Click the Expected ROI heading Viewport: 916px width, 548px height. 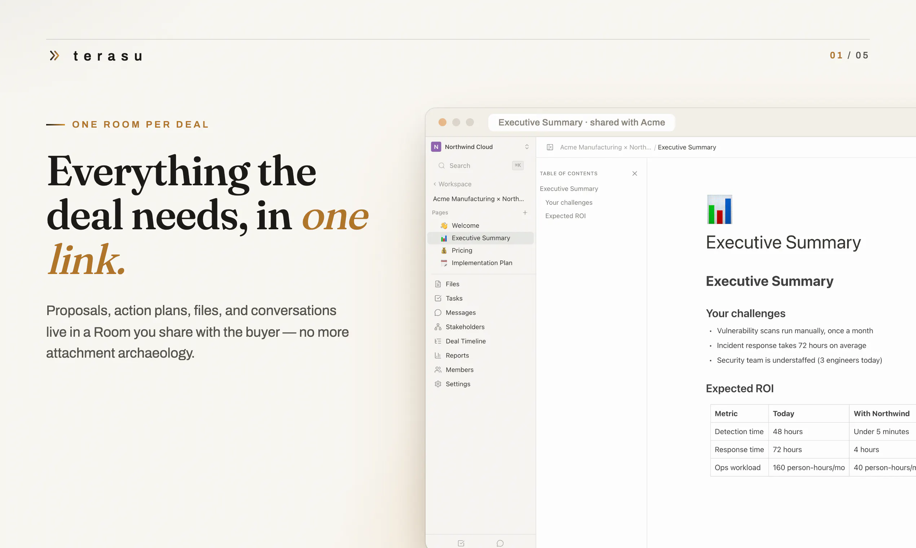pos(739,389)
